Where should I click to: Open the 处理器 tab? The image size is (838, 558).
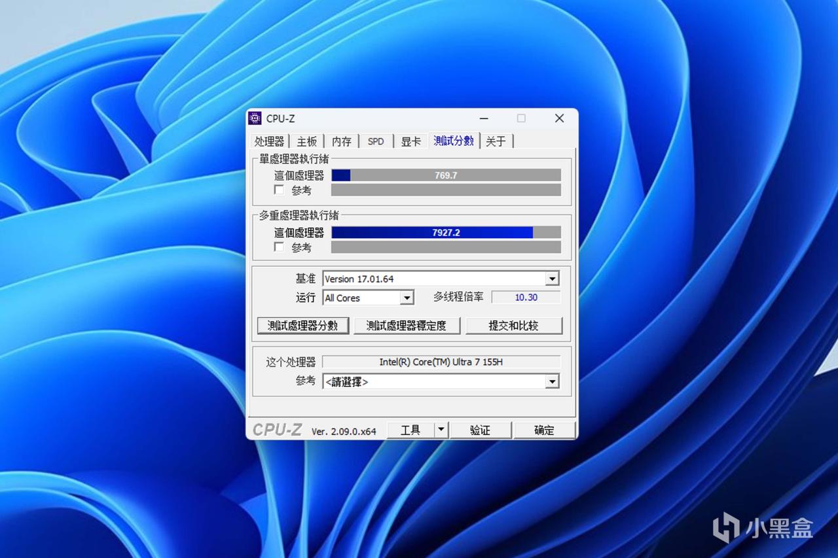270,141
